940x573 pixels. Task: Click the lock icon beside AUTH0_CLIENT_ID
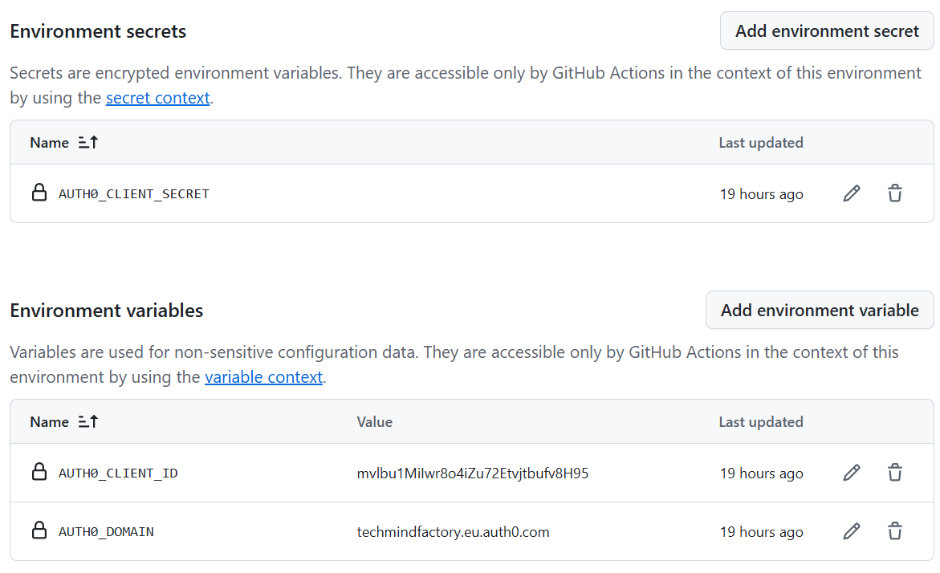(x=39, y=473)
